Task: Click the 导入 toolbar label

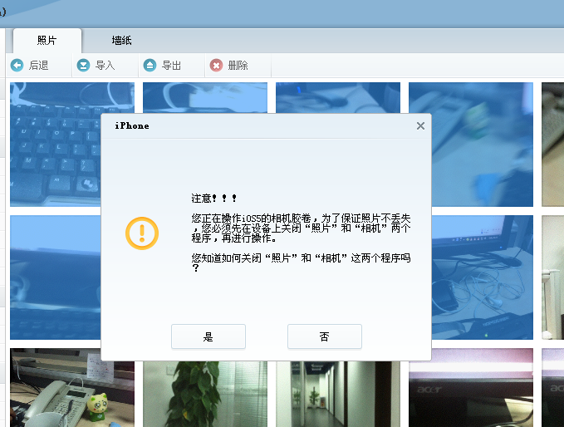Action: click(x=105, y=65)
